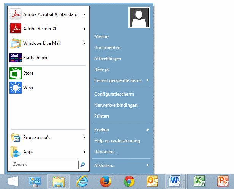Expand the Apps submenu arrow
The height and width of the screenshot is (189, 234).
(x=84, y=152)
